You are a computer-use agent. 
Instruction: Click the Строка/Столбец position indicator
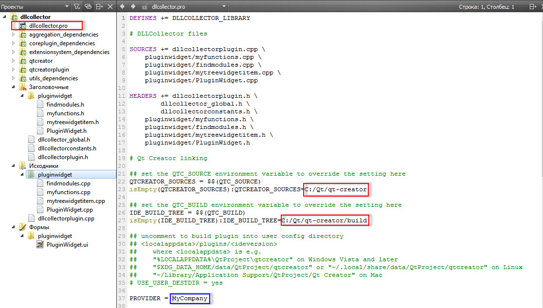pyautogui.click(x=486, y=7)
